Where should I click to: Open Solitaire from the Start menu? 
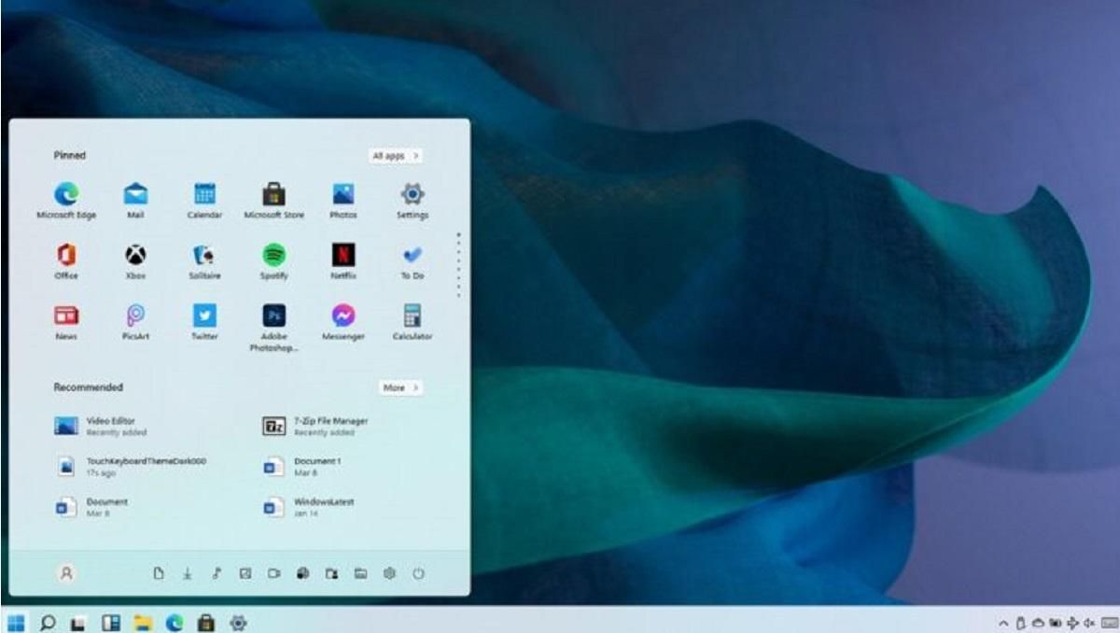[204, 252]
